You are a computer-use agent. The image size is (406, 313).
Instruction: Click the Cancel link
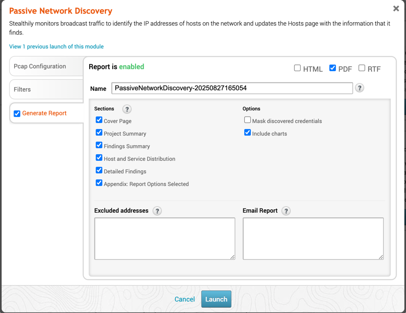(x=184, y=299)
